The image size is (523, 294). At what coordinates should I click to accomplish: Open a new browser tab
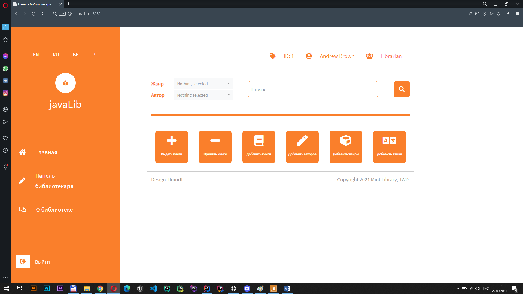(69, 4)
